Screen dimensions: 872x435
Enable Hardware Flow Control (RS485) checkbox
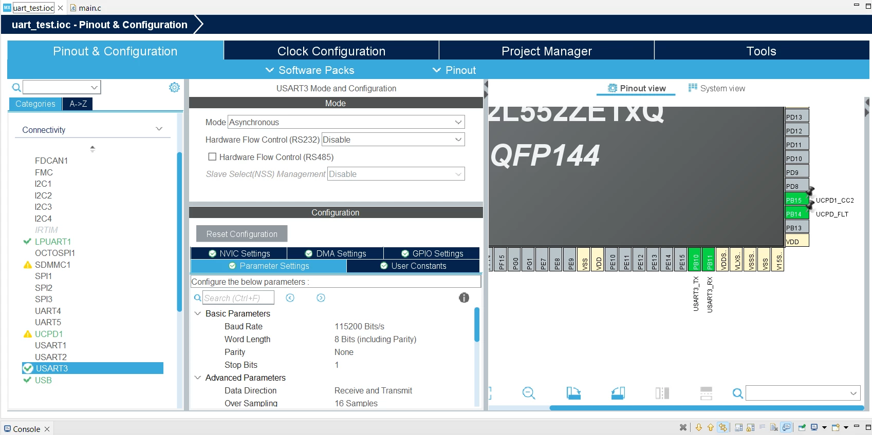coord(212,157)
